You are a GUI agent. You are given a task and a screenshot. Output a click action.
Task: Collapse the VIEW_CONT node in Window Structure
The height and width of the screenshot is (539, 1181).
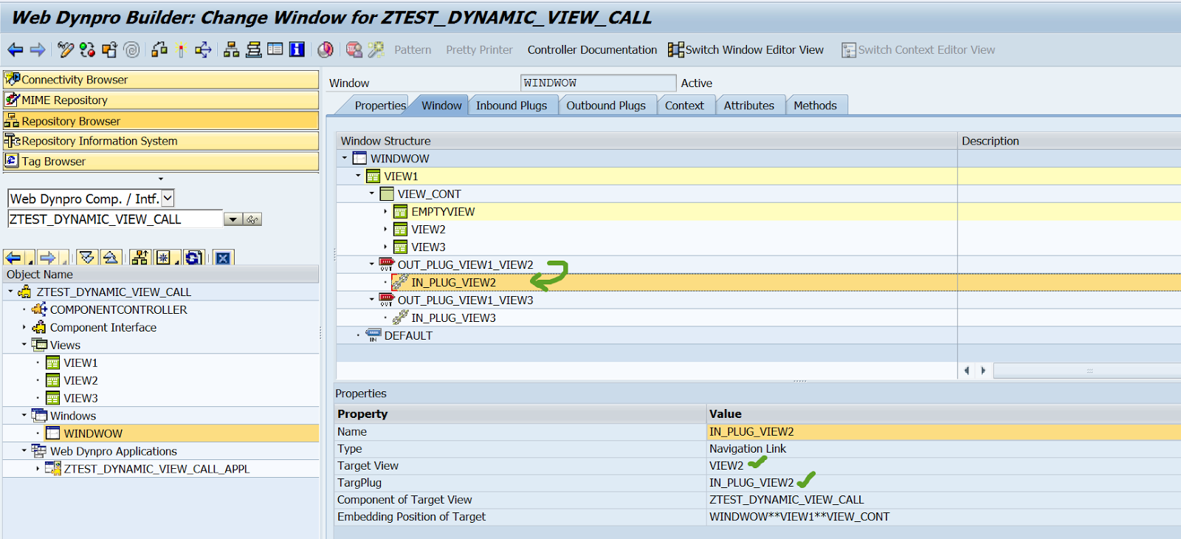click(x=372, y=193)
